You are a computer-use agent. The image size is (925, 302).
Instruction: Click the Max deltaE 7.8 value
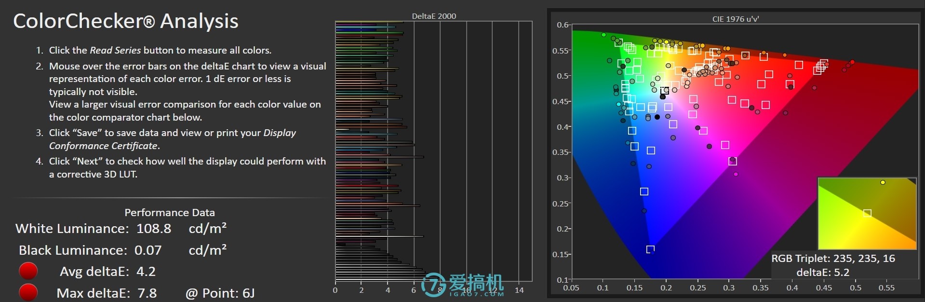(x=147, y=293)
